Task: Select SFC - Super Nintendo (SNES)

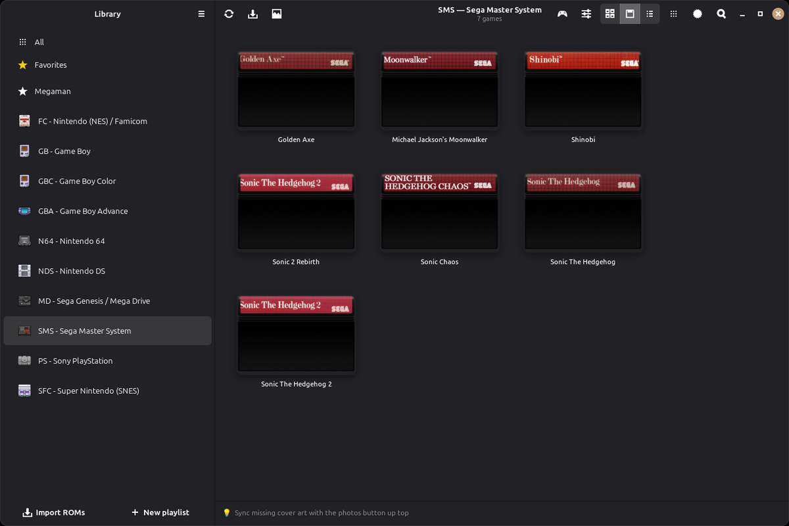Action: (x=107, y=391)
